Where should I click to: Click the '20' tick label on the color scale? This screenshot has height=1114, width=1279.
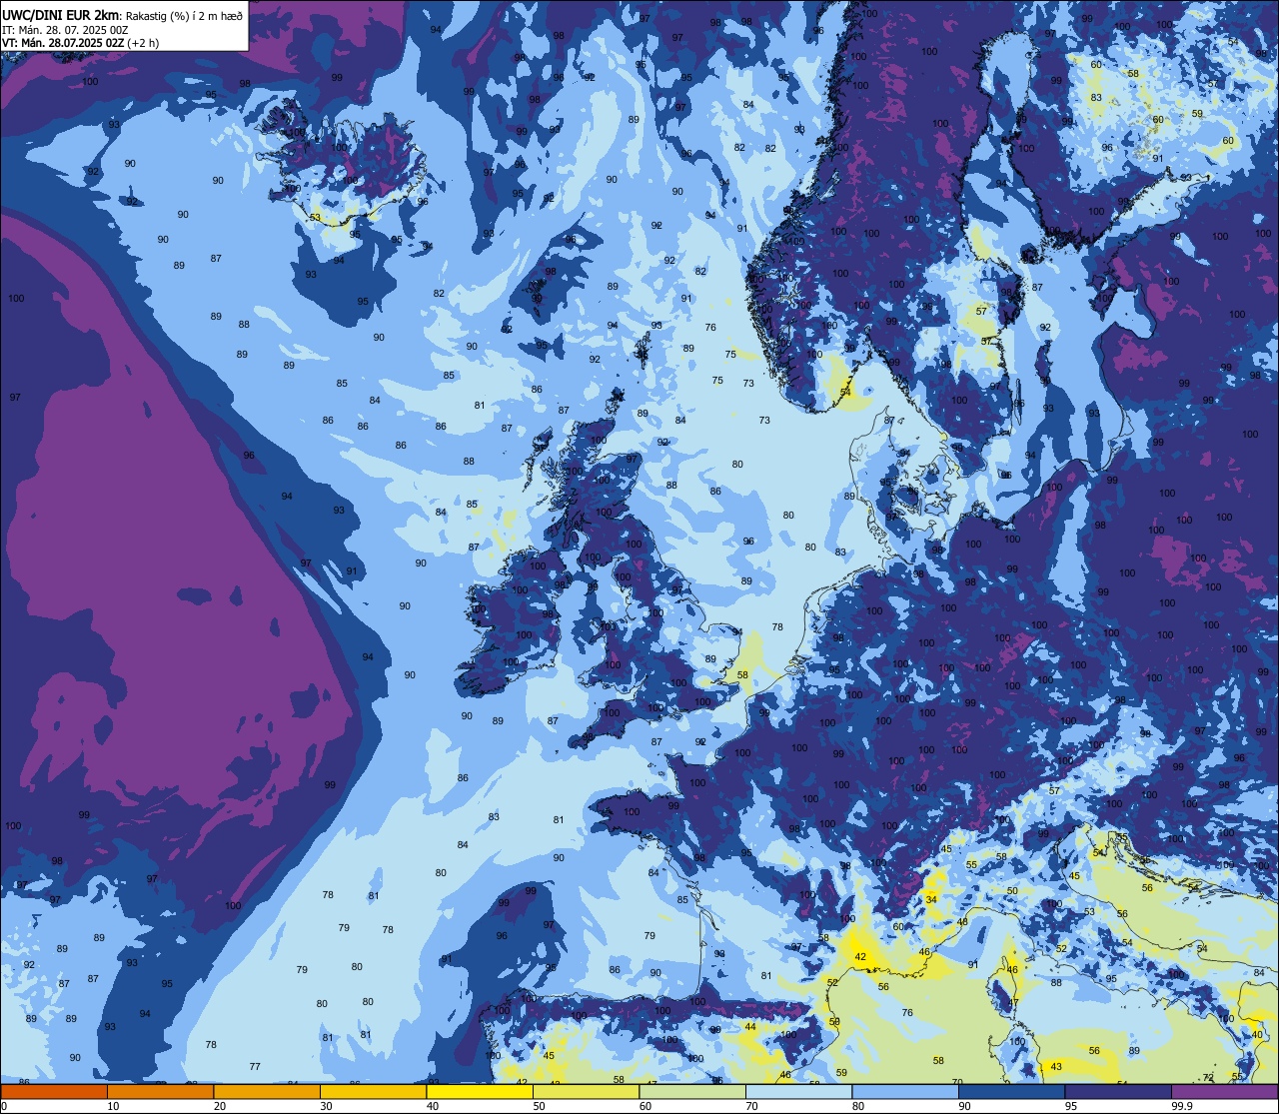click(220, 1106)
